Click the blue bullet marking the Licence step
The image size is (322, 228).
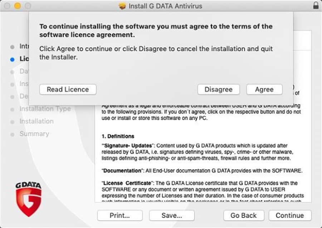[13, 59]
